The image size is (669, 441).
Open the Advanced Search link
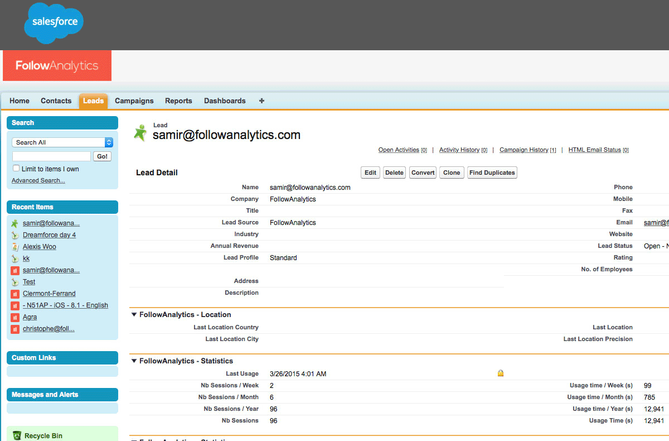(38, 181)
